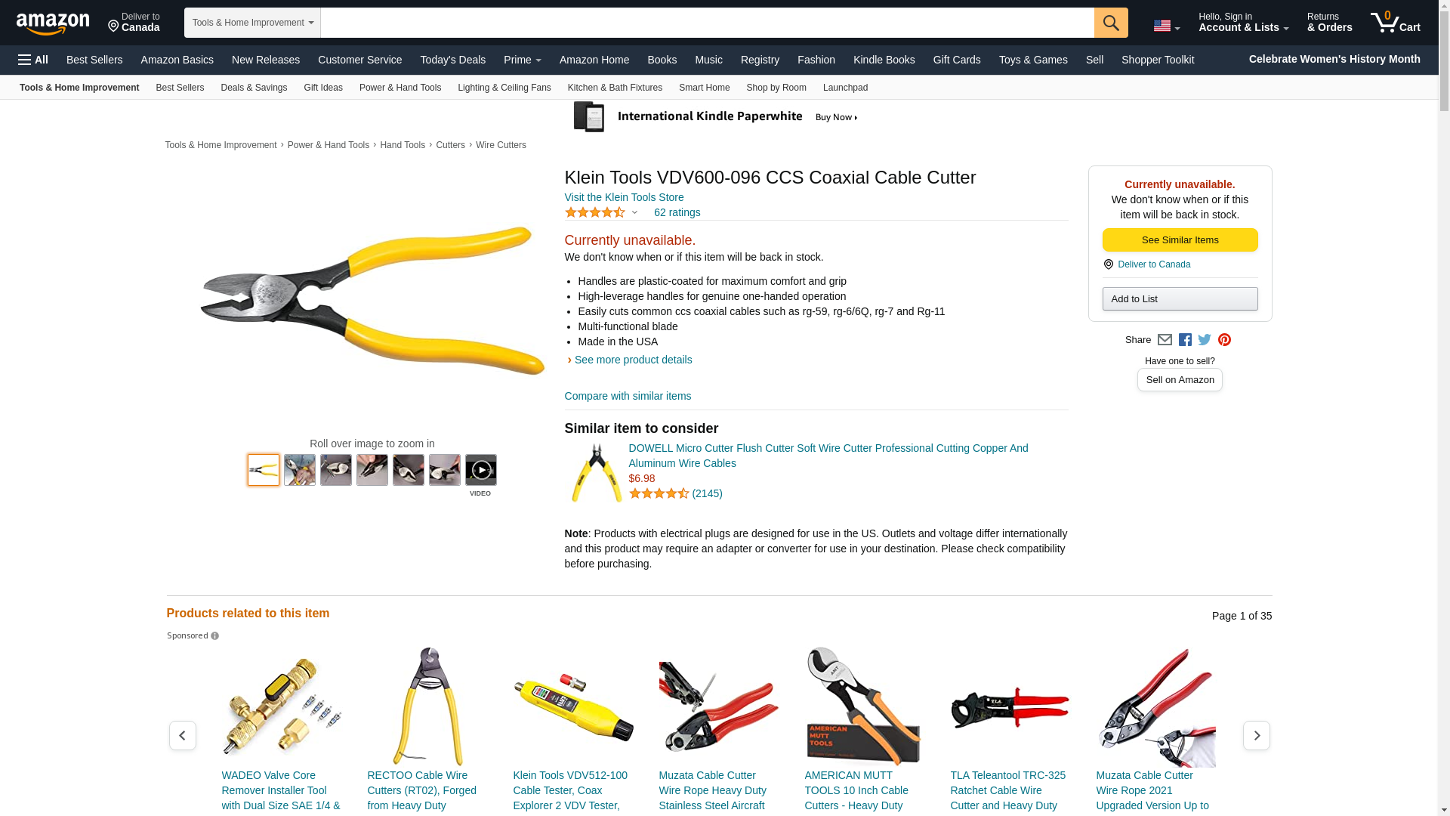This screenshot has width=1450, height=816.
Task: Expand the Tools & Home Improvement search category dropdown
Action: click(x=252, y=23)
